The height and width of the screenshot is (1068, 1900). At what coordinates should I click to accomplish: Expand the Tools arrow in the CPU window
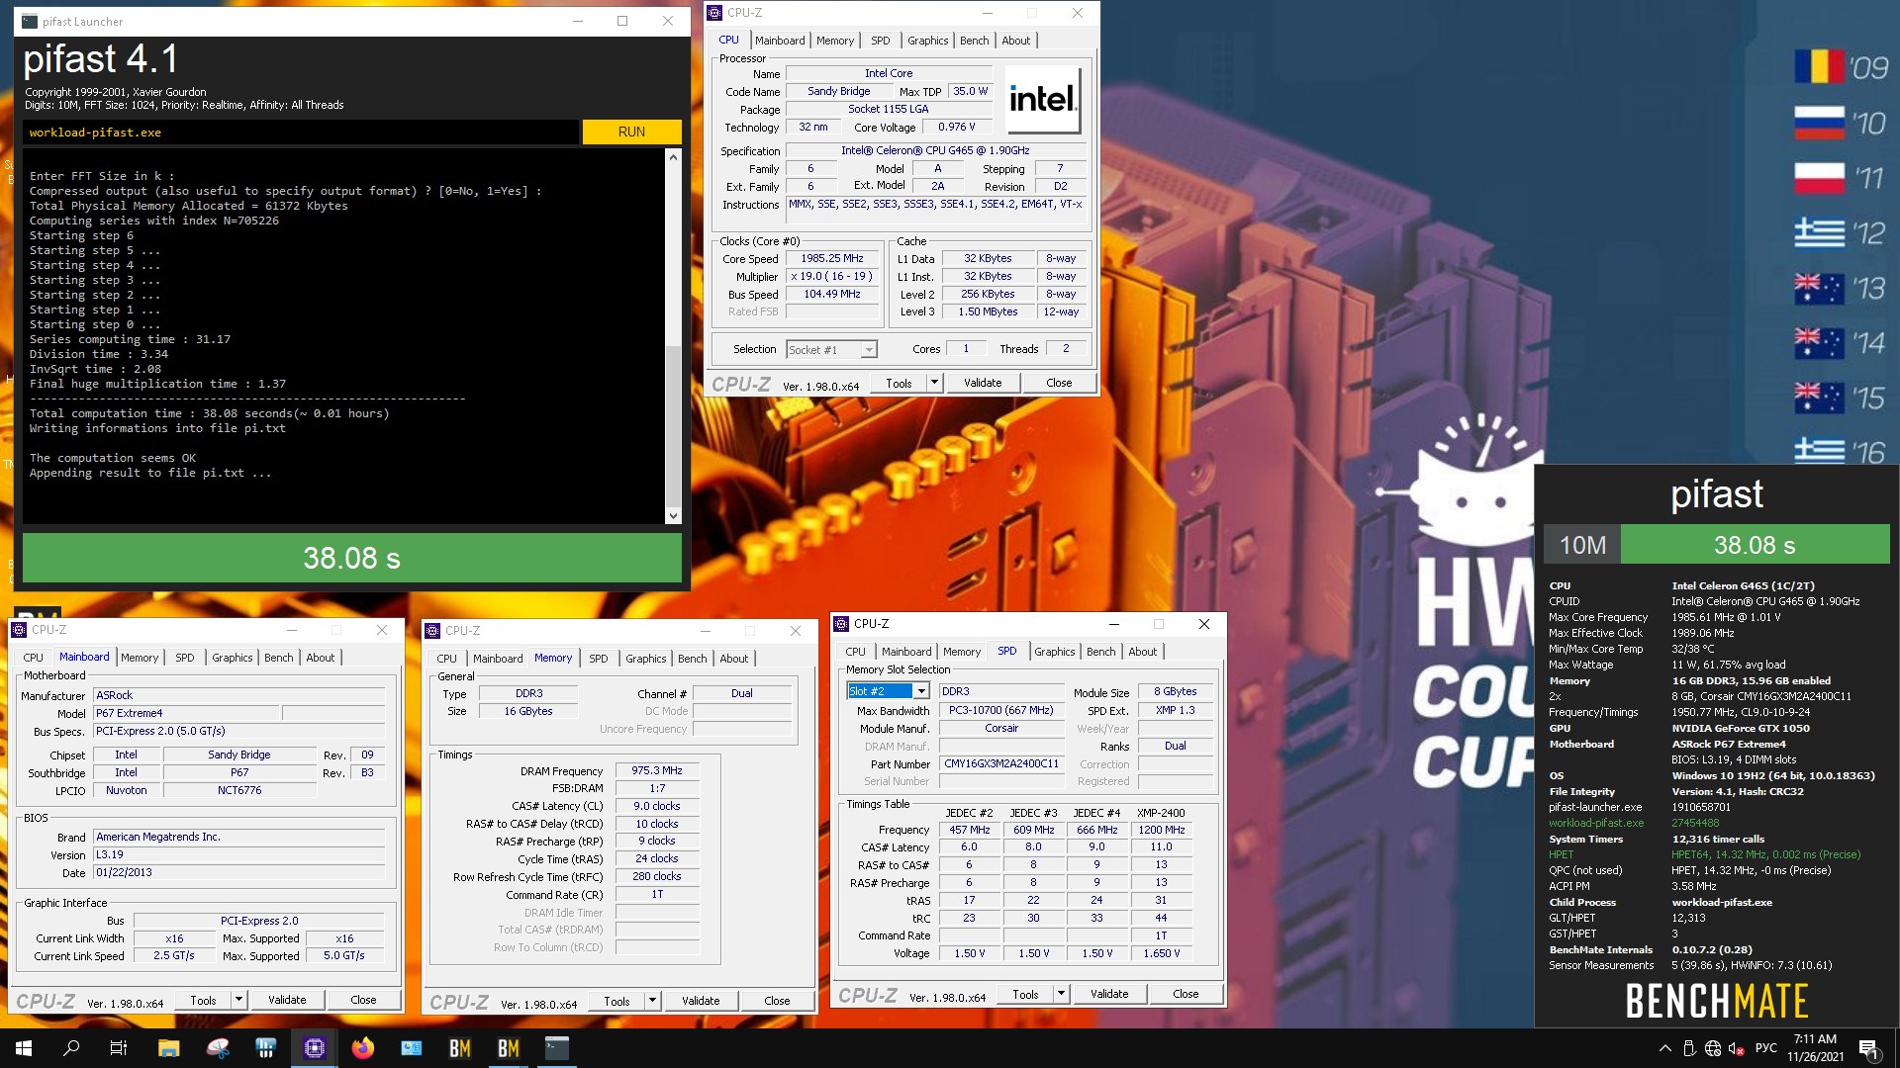click(933, 383)
